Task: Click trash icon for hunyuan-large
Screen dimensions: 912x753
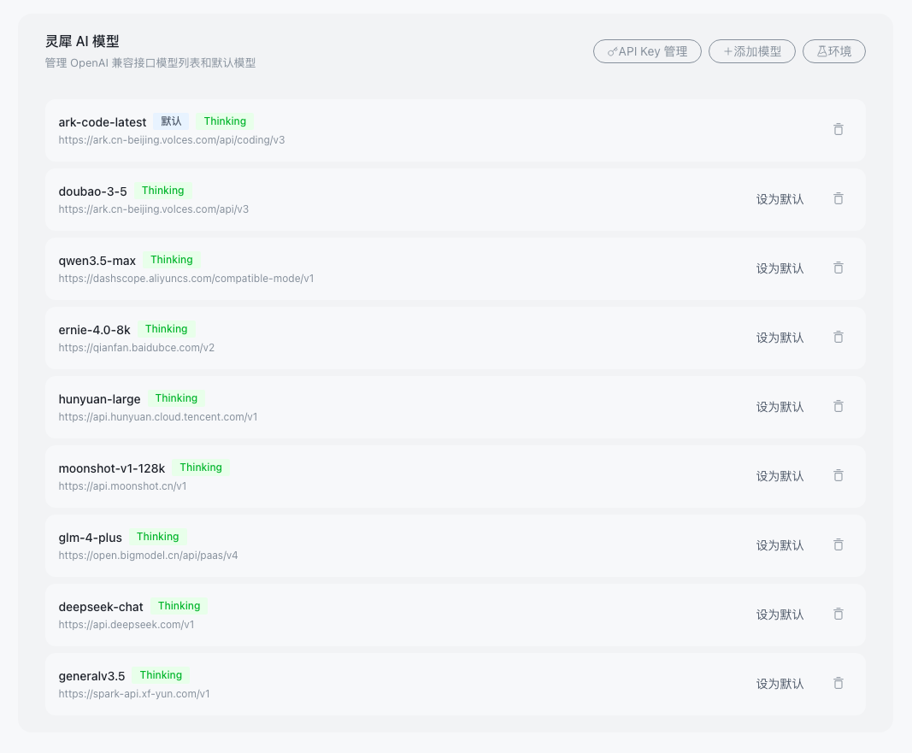Action: pyautogui.click(x=838, y=407)
